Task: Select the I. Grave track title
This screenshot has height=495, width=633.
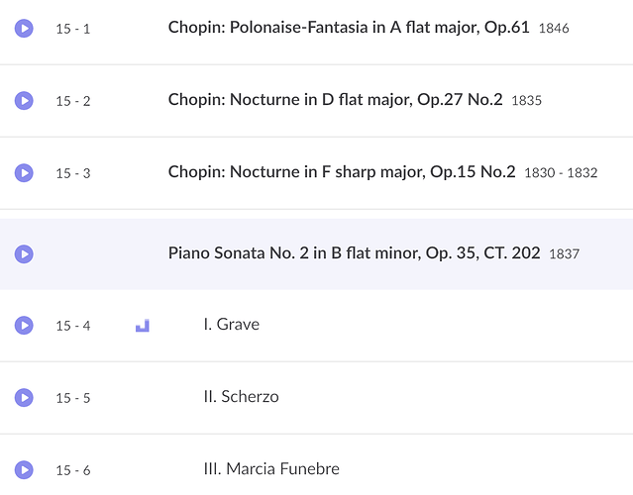Action: point(232,325)
